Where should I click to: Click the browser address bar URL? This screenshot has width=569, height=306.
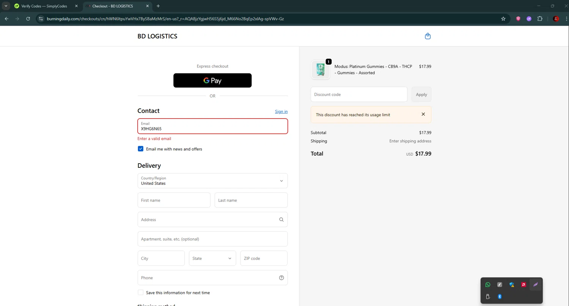click(165, 19)
